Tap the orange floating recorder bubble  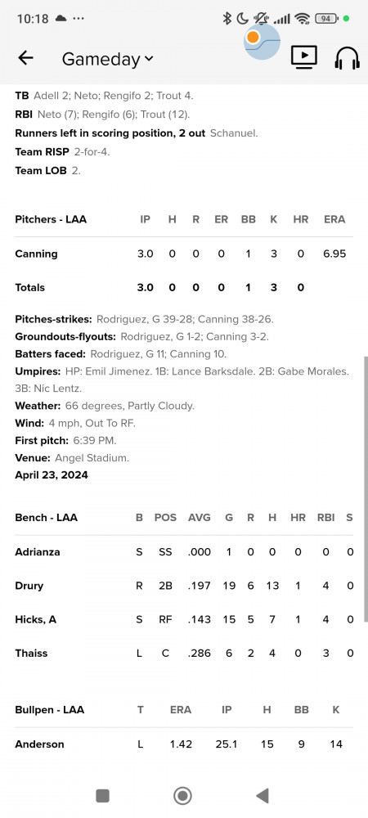point(253,38)
